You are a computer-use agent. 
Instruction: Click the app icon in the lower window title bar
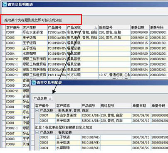click(34, 83)
